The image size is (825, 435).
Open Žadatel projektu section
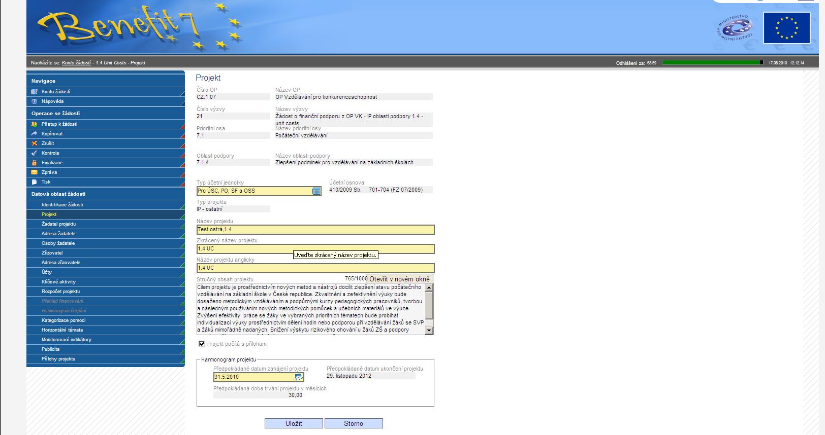(106, 224)
